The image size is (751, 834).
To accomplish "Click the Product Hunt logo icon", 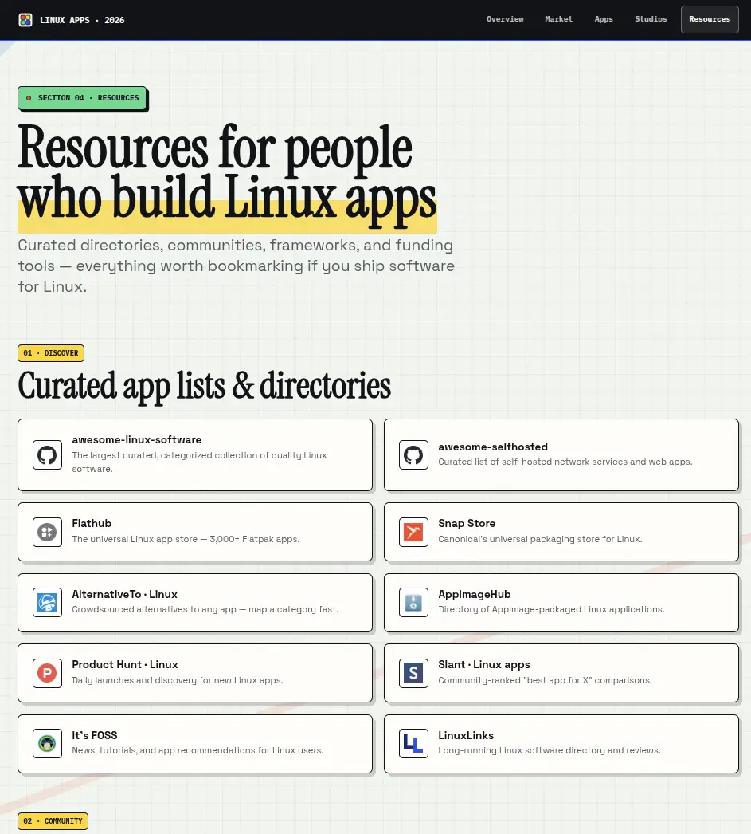I will click(47, 674).
